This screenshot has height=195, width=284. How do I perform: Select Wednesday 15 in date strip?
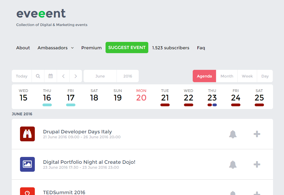pyautogui.click(x=23, y=95)
